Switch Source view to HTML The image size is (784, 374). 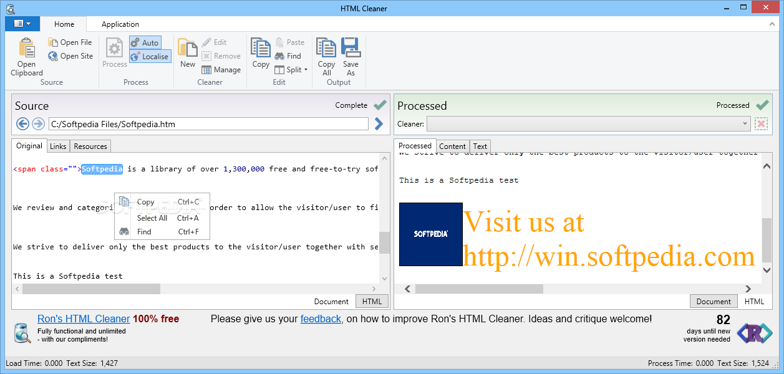[372, 302]
